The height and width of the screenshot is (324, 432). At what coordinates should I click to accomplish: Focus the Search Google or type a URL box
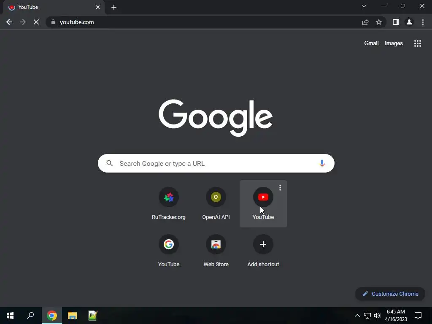point(216,163)
